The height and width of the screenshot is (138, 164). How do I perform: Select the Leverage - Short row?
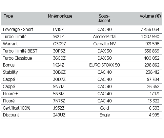(x=81, y=29)
